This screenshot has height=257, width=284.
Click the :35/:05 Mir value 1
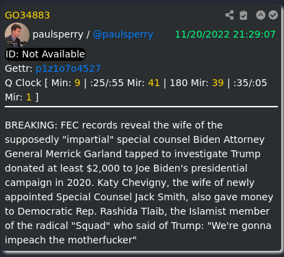coord(29,97)
